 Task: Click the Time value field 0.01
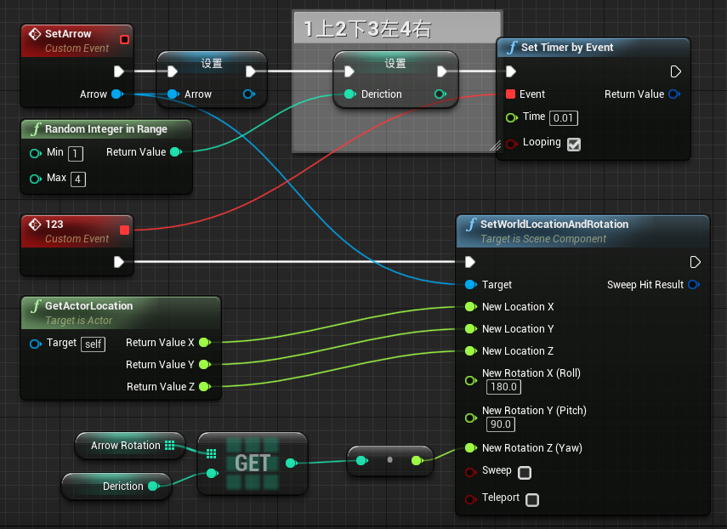563,117
